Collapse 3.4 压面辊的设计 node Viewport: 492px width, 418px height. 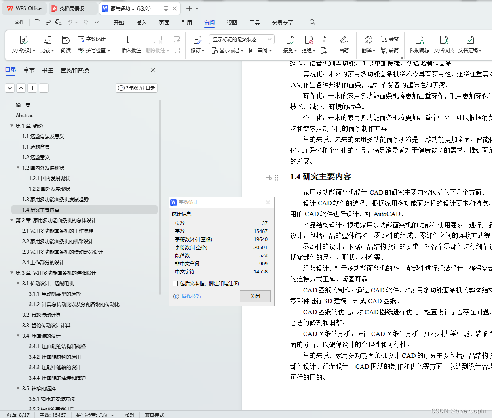click(18, 336)
